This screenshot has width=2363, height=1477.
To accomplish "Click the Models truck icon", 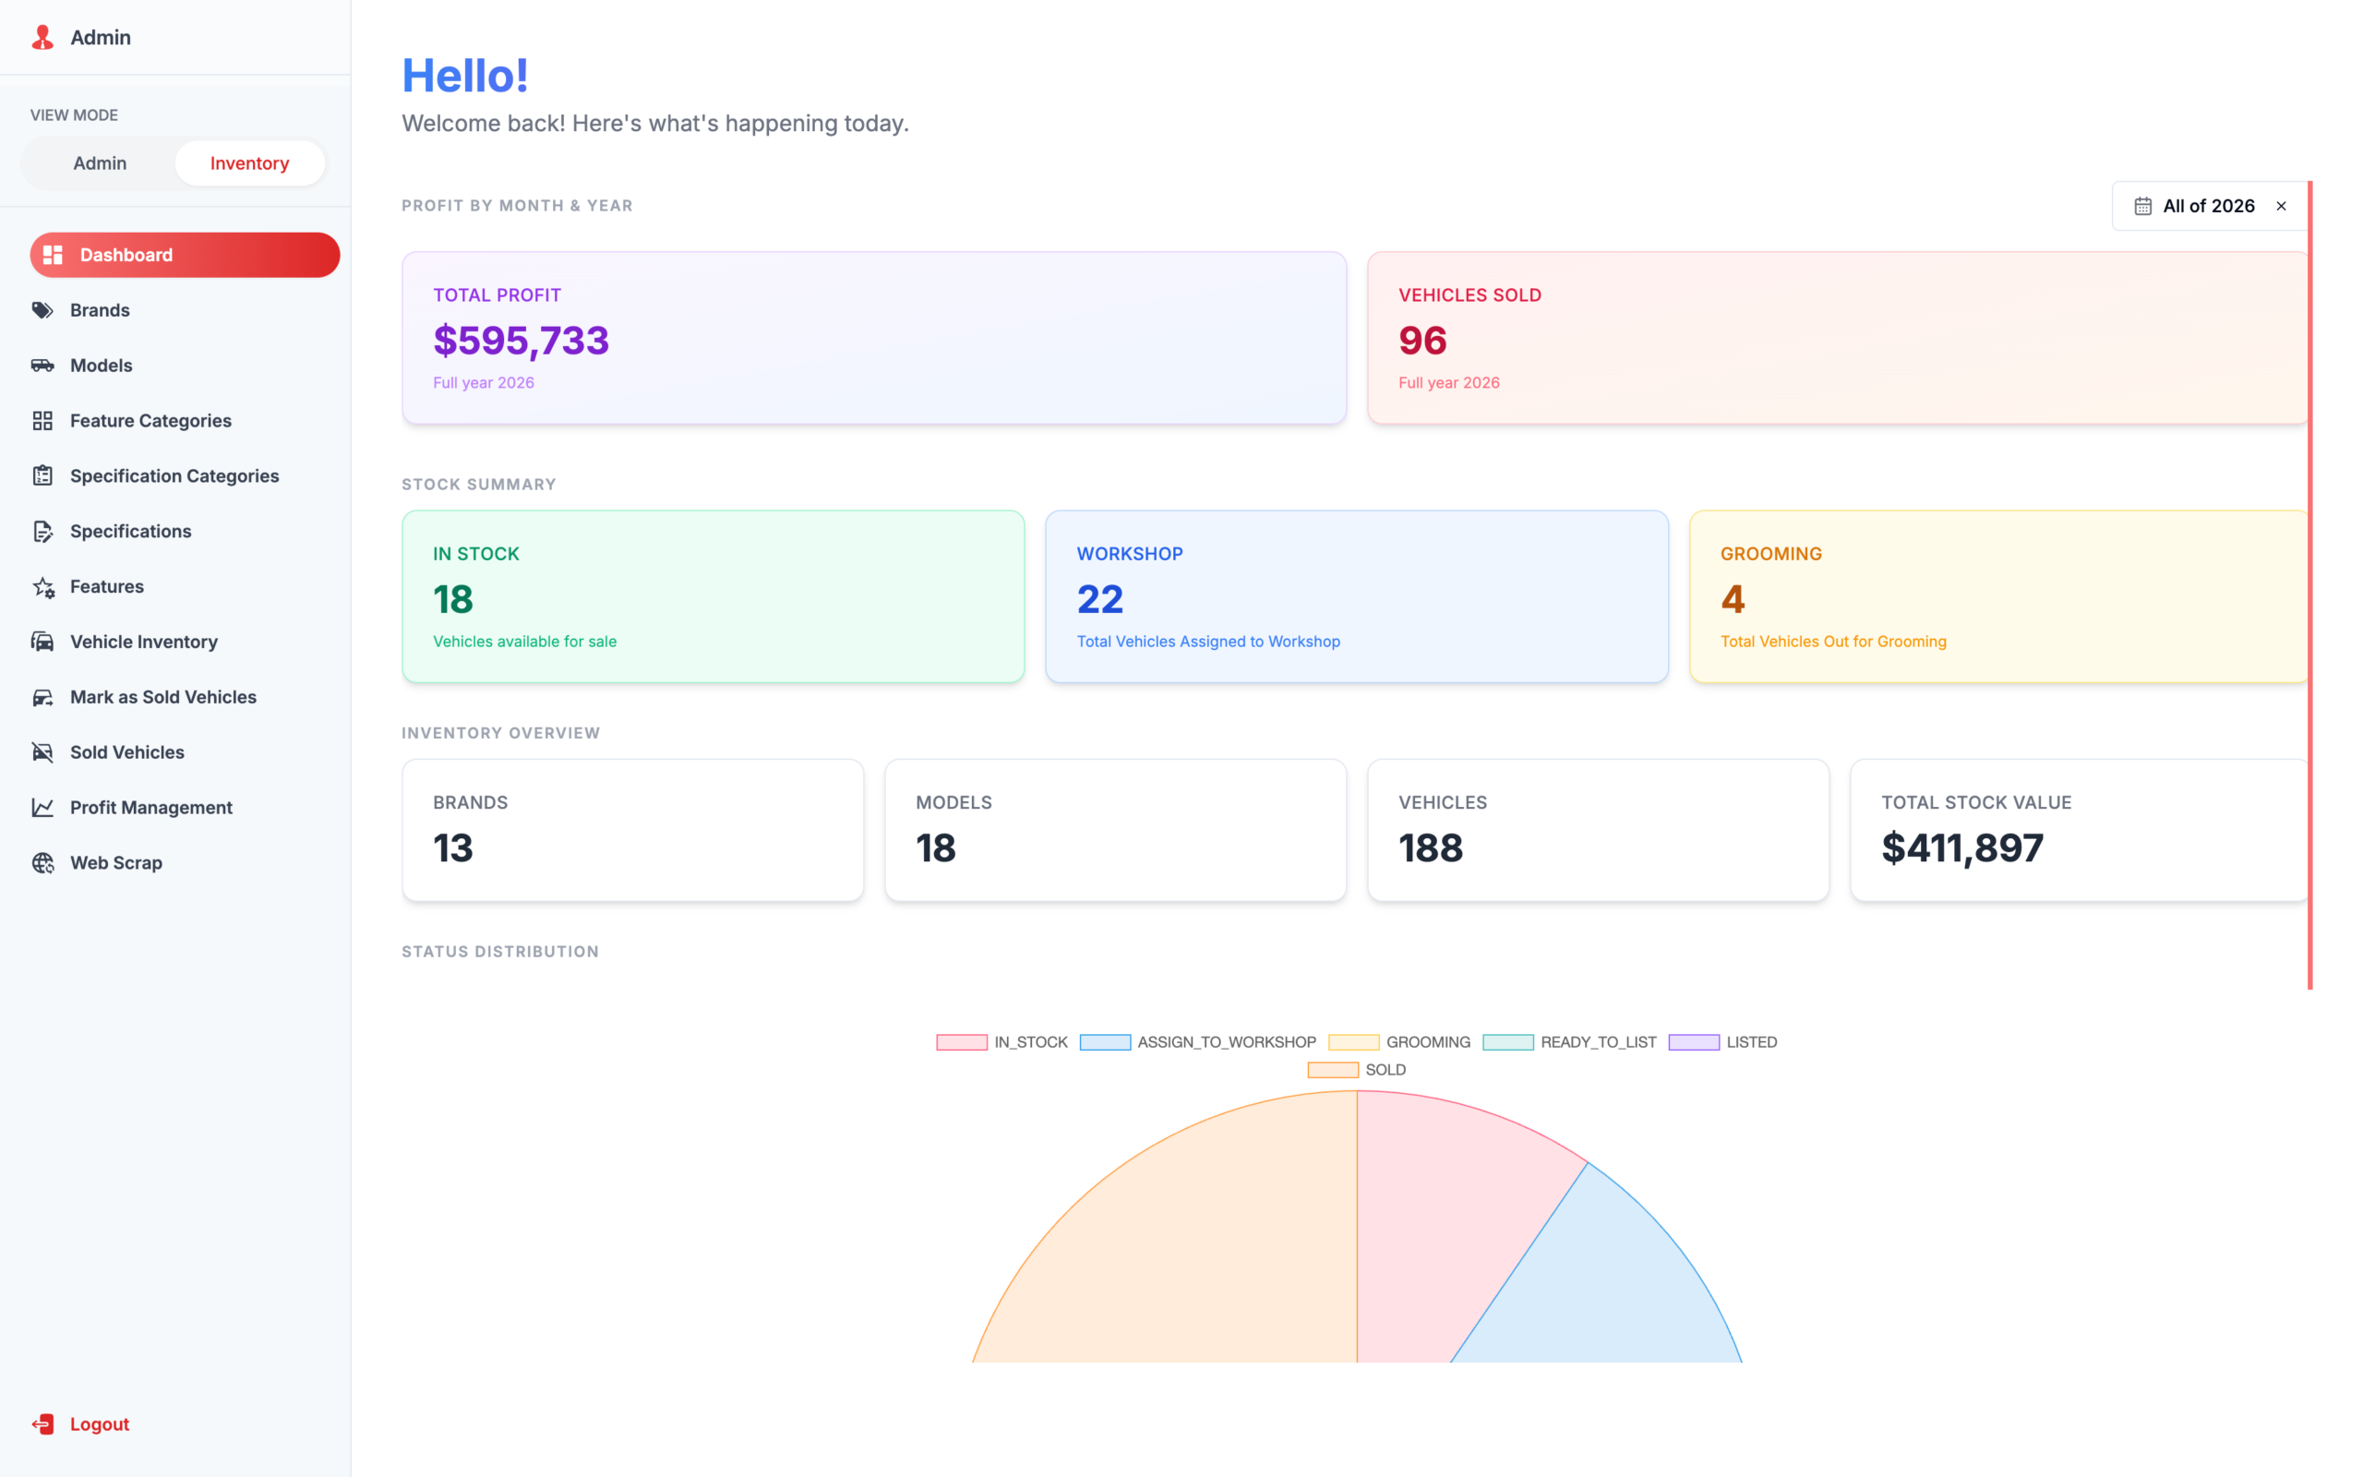I will pyautogui.click(x=42, y=366).
